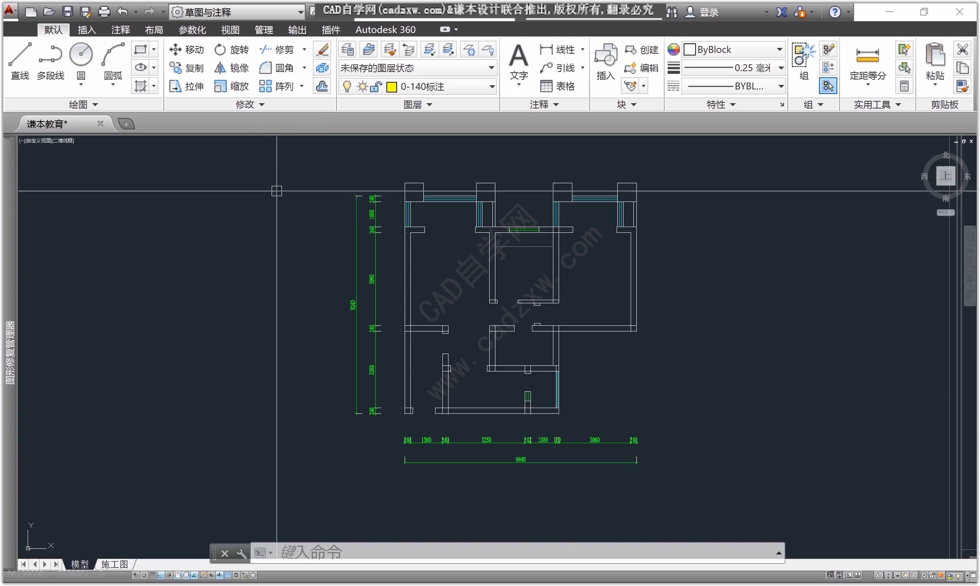980x586 pixels.
Task: Switch to the 注释 ribbon tab
Action: pyautogui.click(x=121, y=30)
